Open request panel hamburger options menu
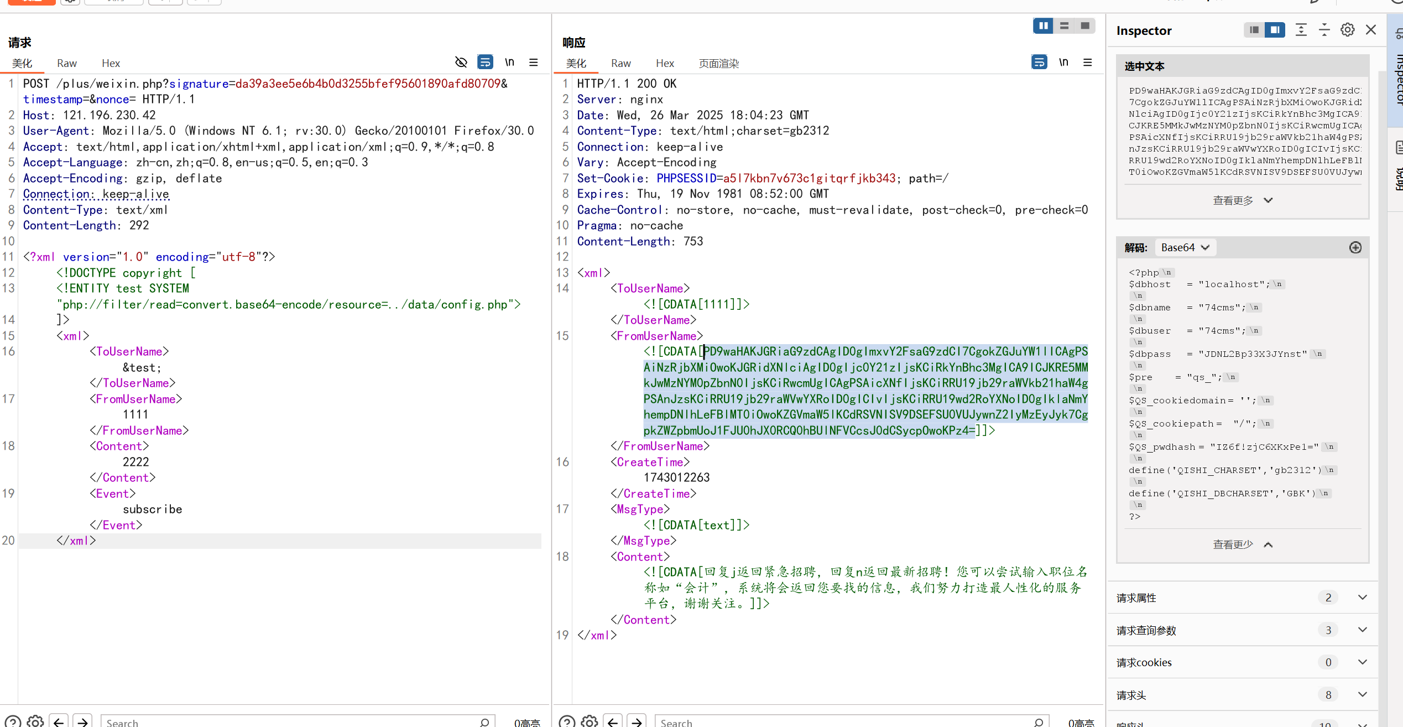The image size is (1403, 727). (534, 62)
